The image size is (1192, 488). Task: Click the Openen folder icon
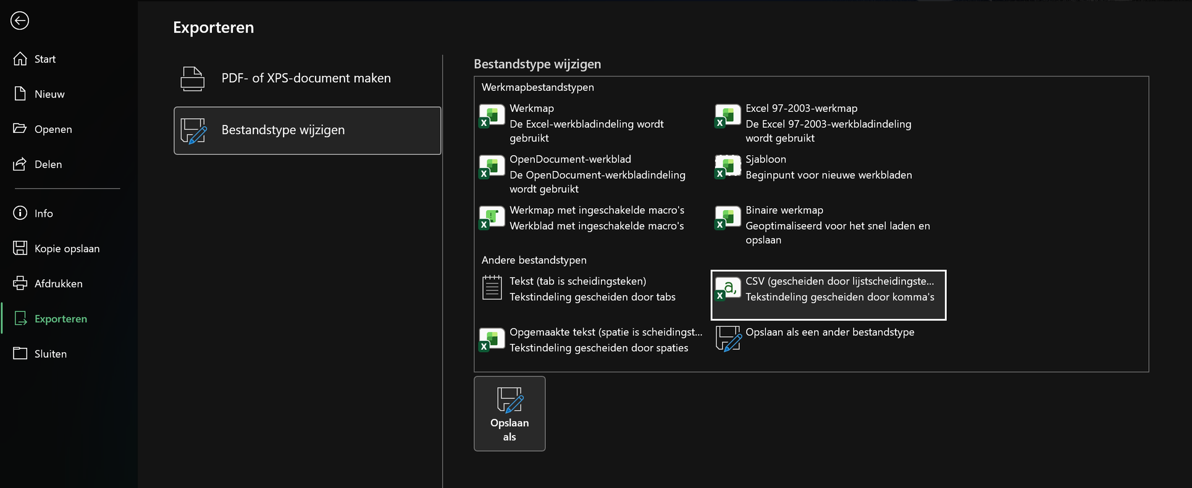pos(20,128)
